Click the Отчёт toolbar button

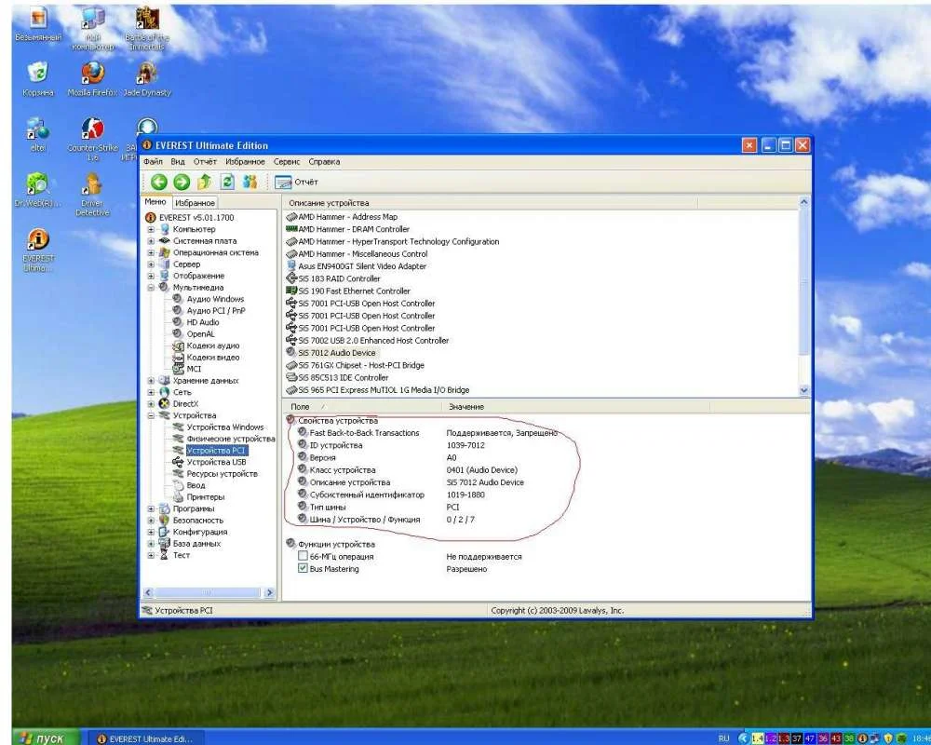point(296,183)
